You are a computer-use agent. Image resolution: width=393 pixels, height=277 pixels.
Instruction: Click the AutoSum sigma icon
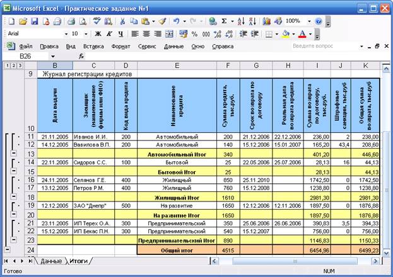pos(224,21)
